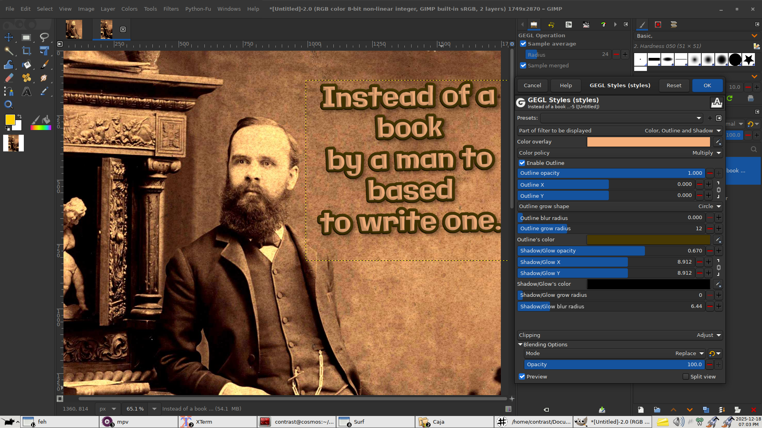The height and width of the screenshot is (428, 762).
Task: Open the Colors menu
Action: 129,9
